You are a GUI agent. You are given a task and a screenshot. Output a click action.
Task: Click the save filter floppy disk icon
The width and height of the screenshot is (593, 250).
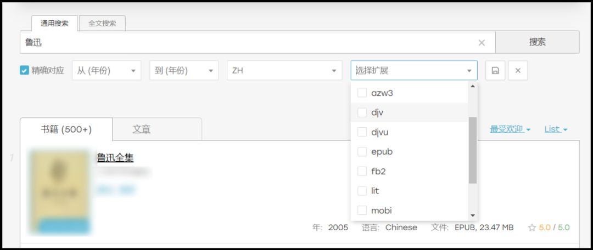pos(495,71)
